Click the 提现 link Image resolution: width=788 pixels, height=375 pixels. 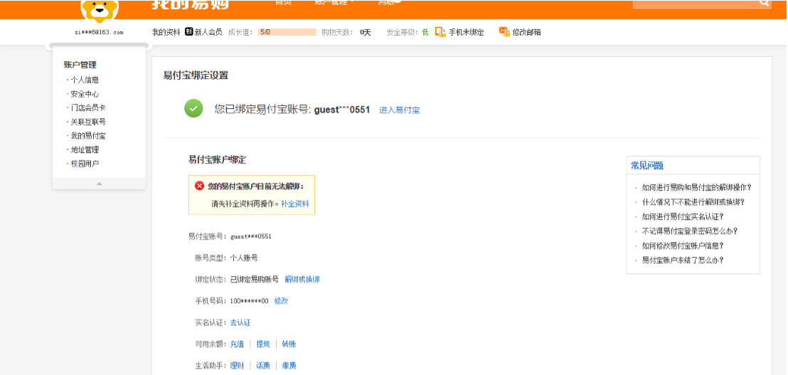tap(263, 344)
